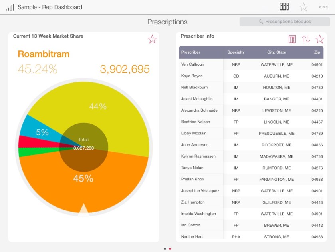
Task: Switch to the first page dot indicator
Action: point(165,248)
